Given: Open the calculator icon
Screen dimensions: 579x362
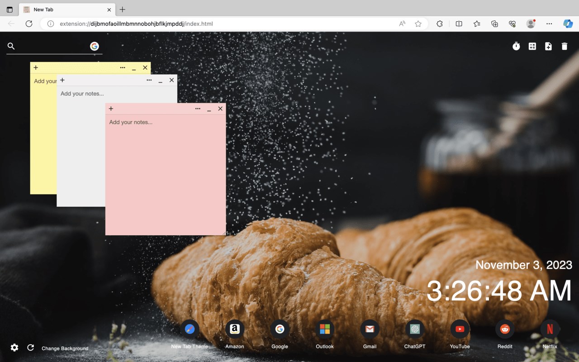Looking at the screenshot, I should 532,46.
